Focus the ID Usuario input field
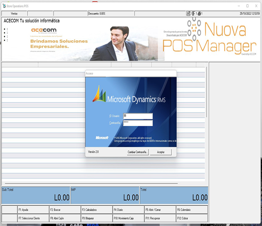The height and width of the screenshot is (226, 262). [138, 116]
